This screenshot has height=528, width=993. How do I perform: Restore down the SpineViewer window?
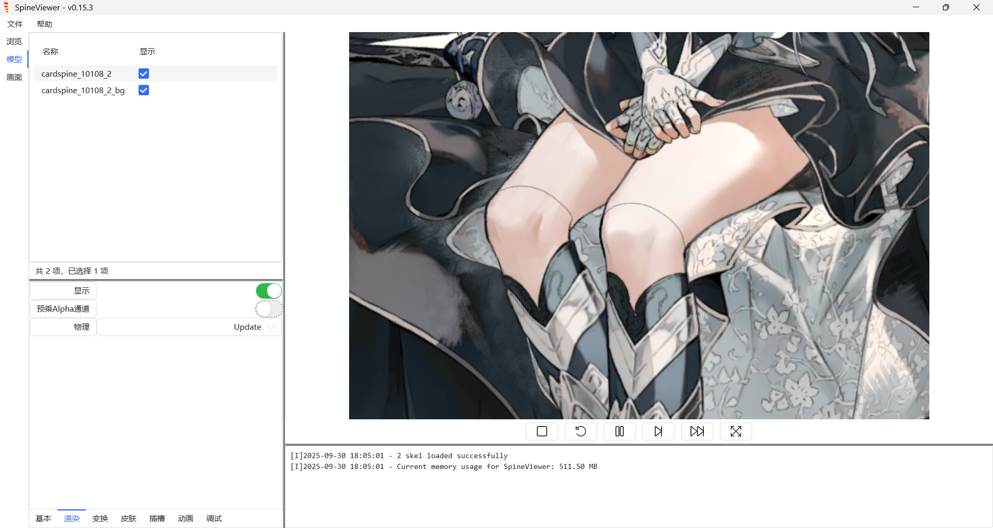pyautogui.click(x=946, y=7)
